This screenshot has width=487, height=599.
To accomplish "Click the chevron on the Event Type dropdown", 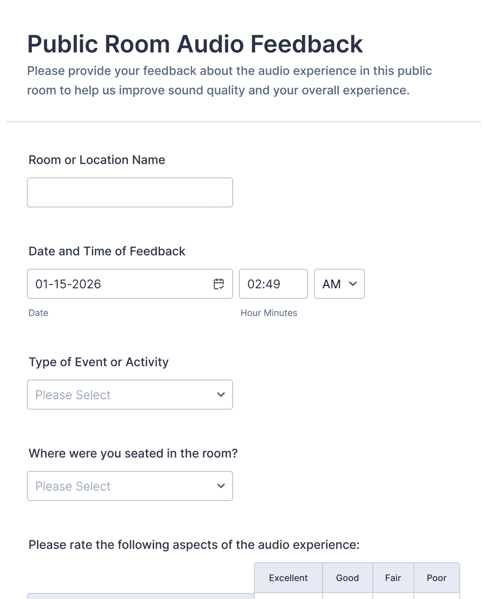I will (221, 394).
